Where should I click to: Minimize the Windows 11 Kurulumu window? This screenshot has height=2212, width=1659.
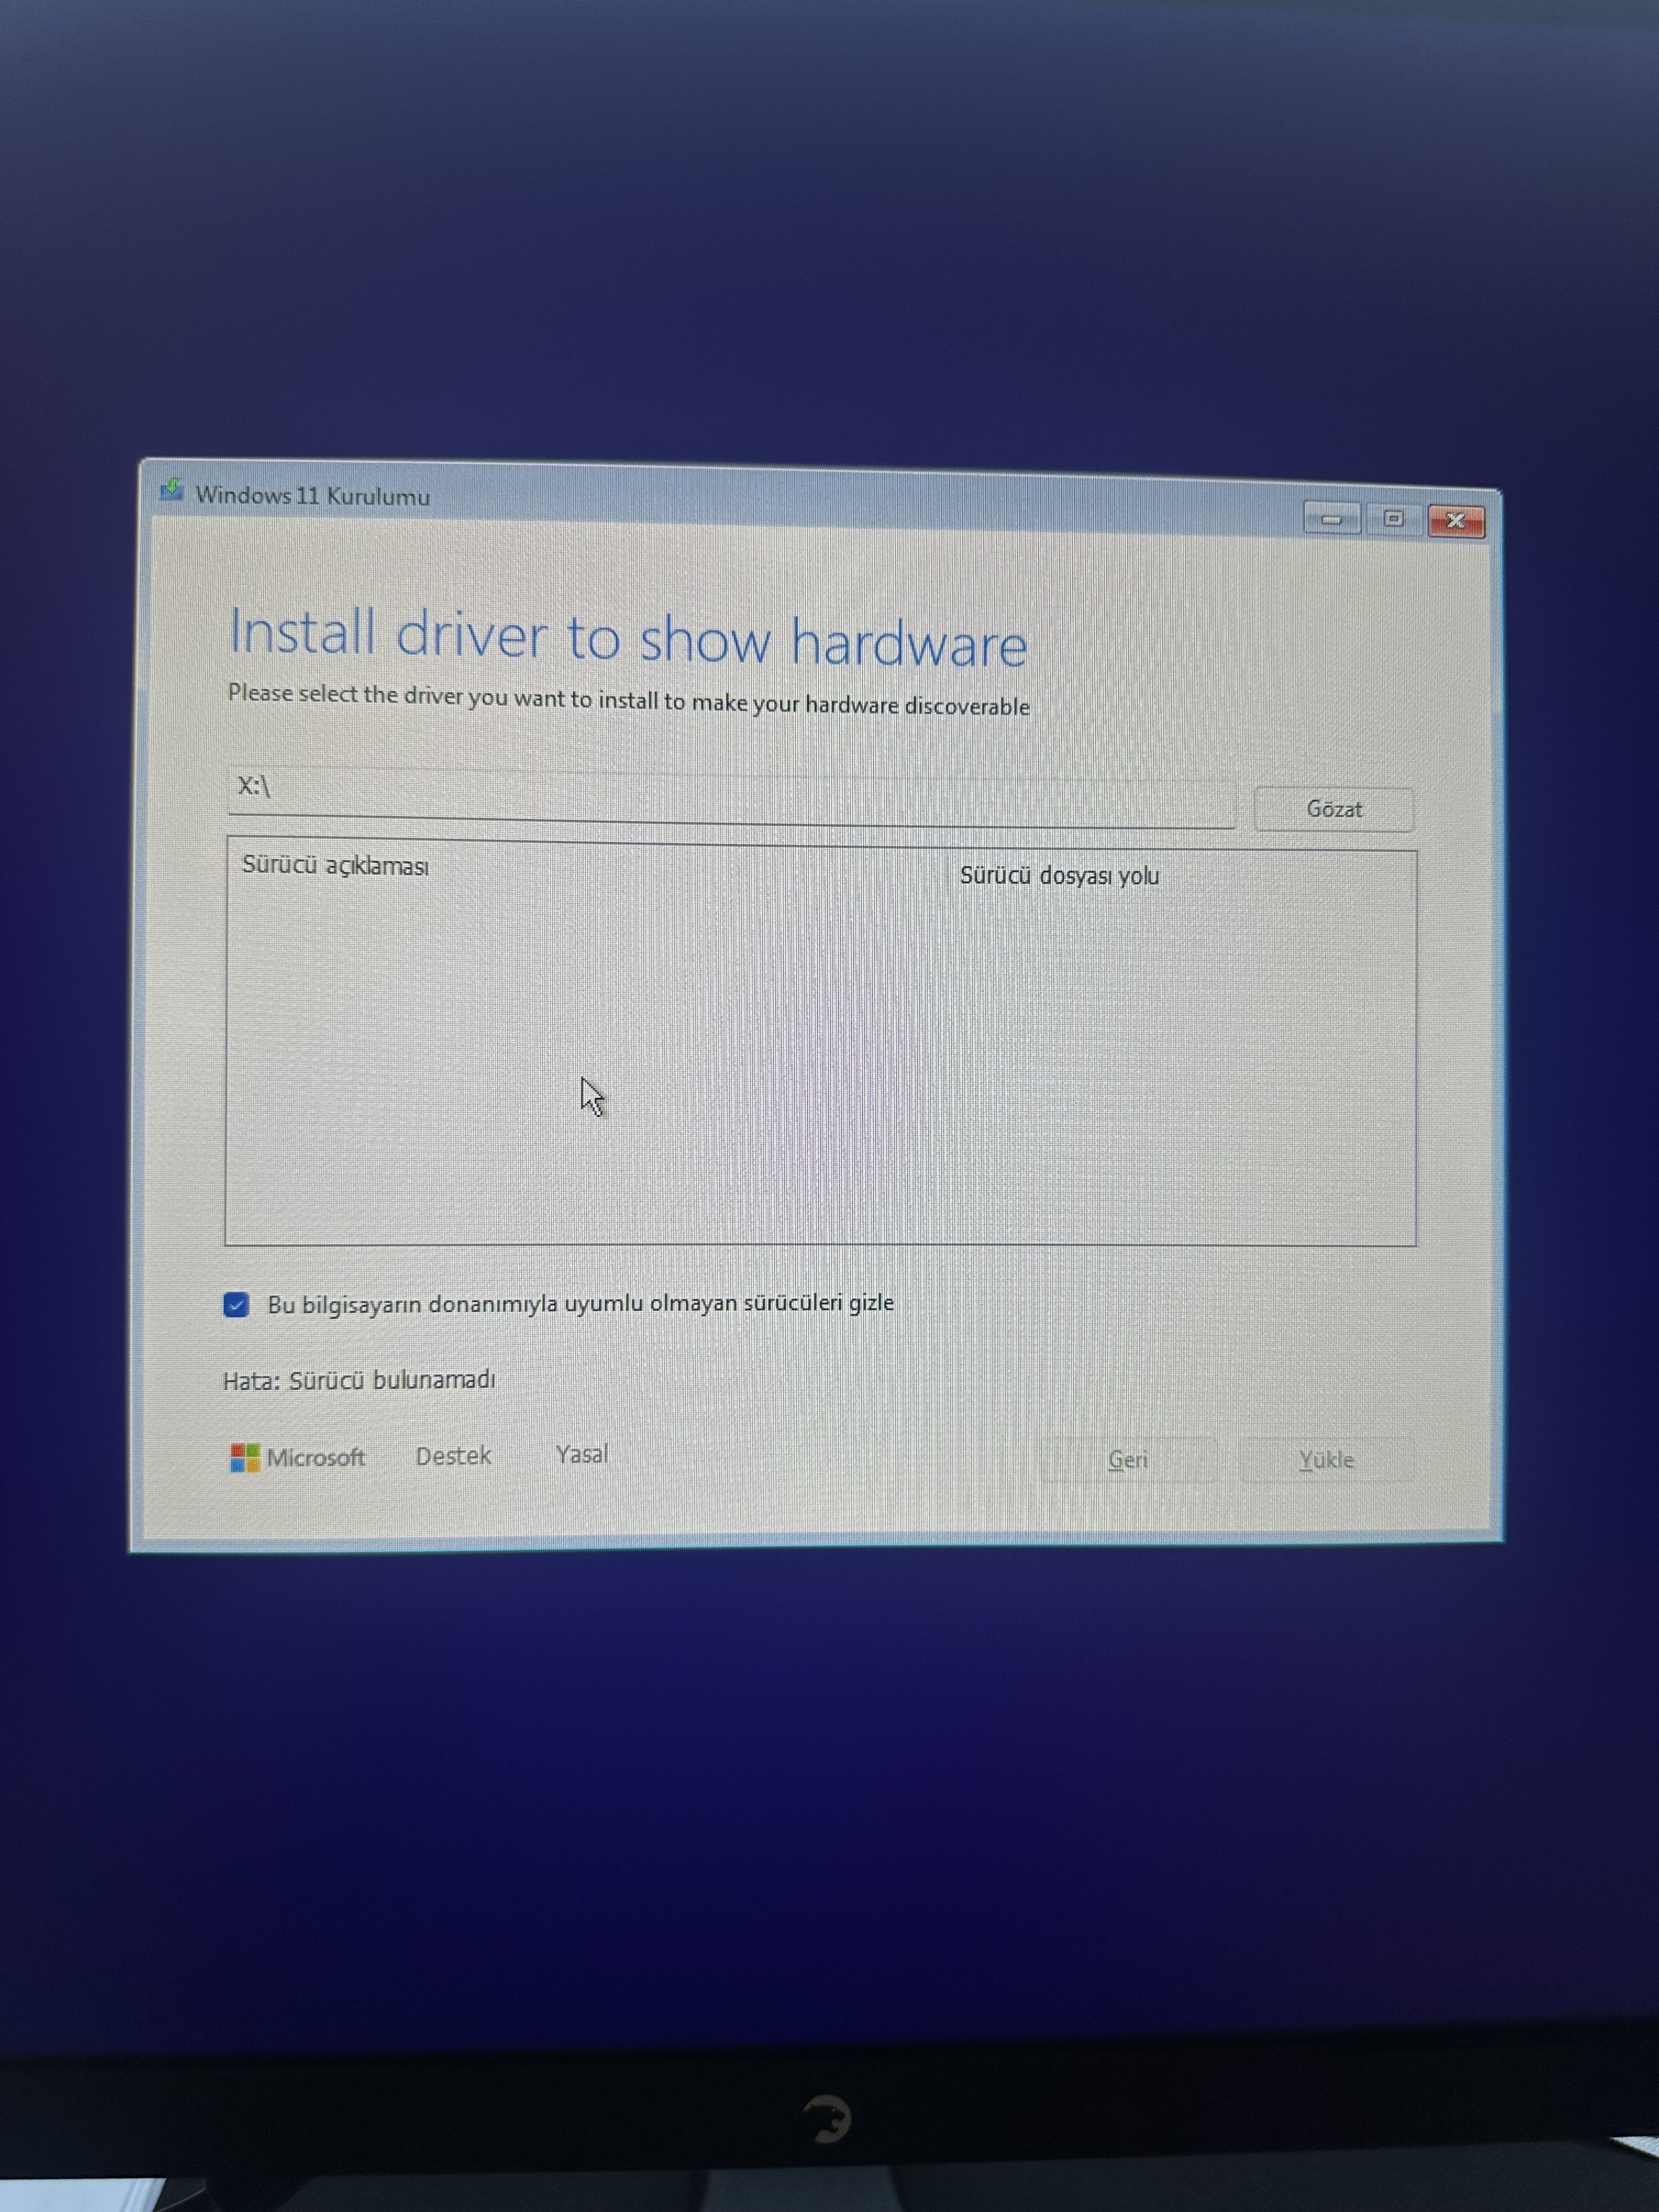1331,518
